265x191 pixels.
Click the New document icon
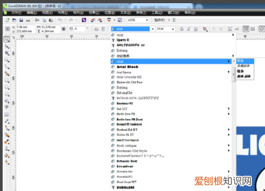(x=7, y=20)
